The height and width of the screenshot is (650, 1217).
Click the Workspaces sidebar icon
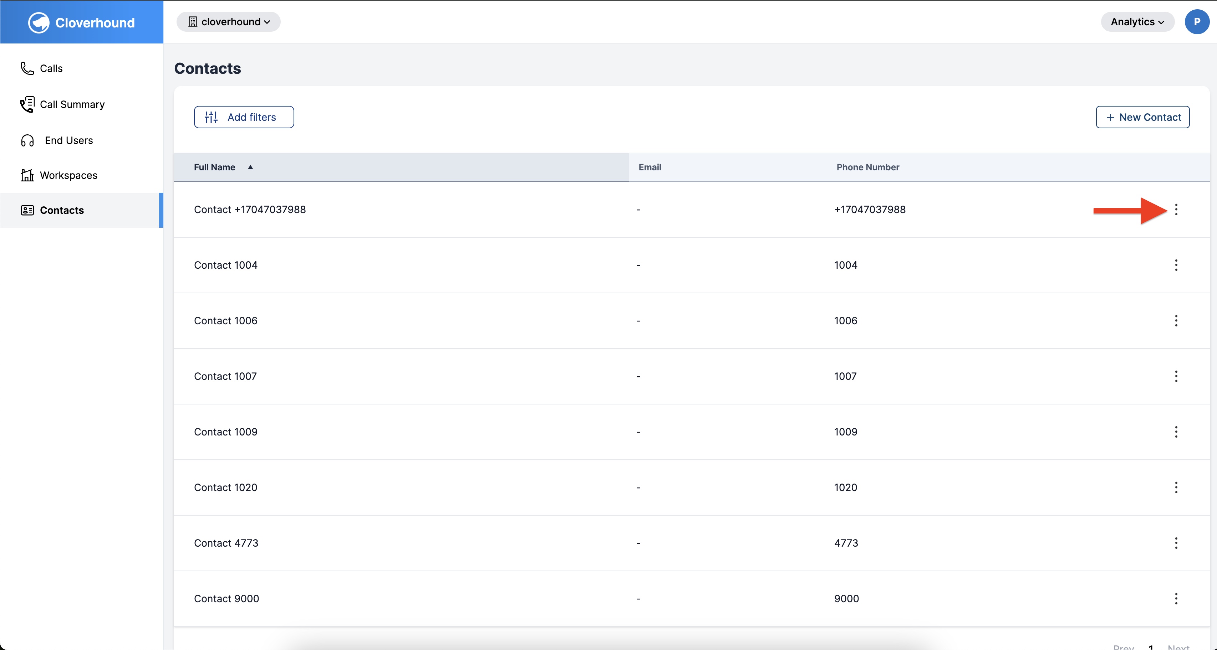(27, 175)
